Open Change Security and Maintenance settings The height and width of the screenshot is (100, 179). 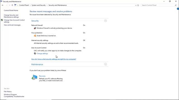11,16
